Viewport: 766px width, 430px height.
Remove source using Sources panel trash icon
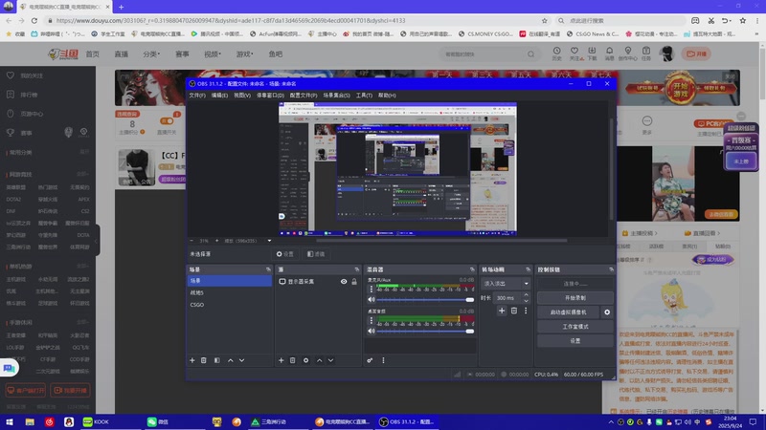pyautogui.click(x=293, y=360)
